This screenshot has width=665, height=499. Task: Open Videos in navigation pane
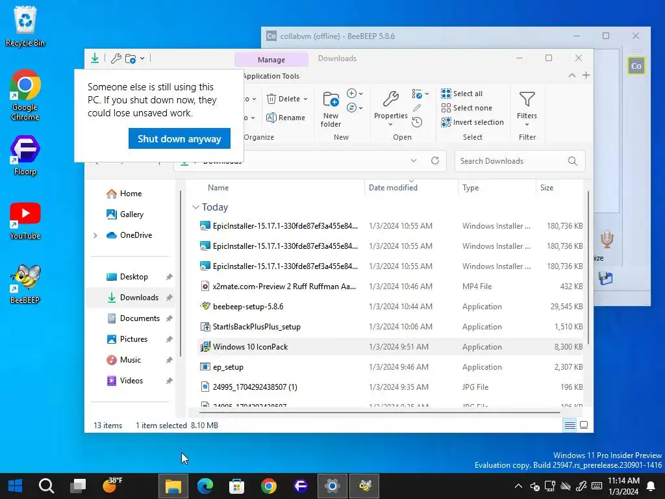pos(131,381)
